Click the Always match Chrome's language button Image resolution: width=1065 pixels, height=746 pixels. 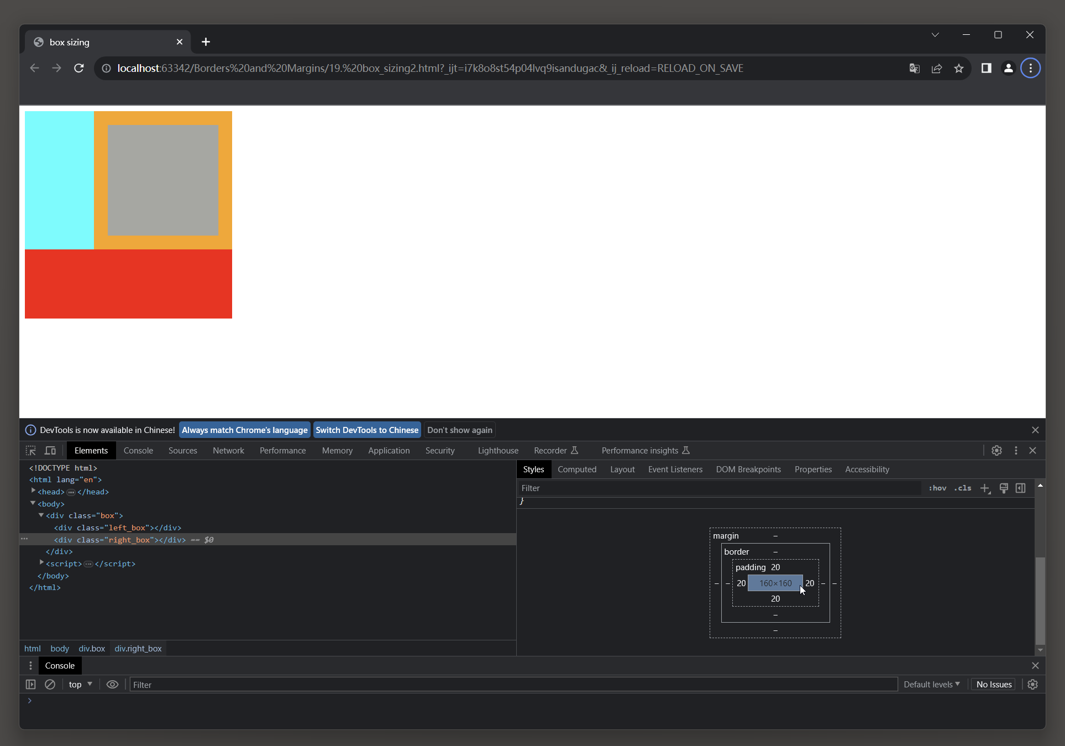244,430
